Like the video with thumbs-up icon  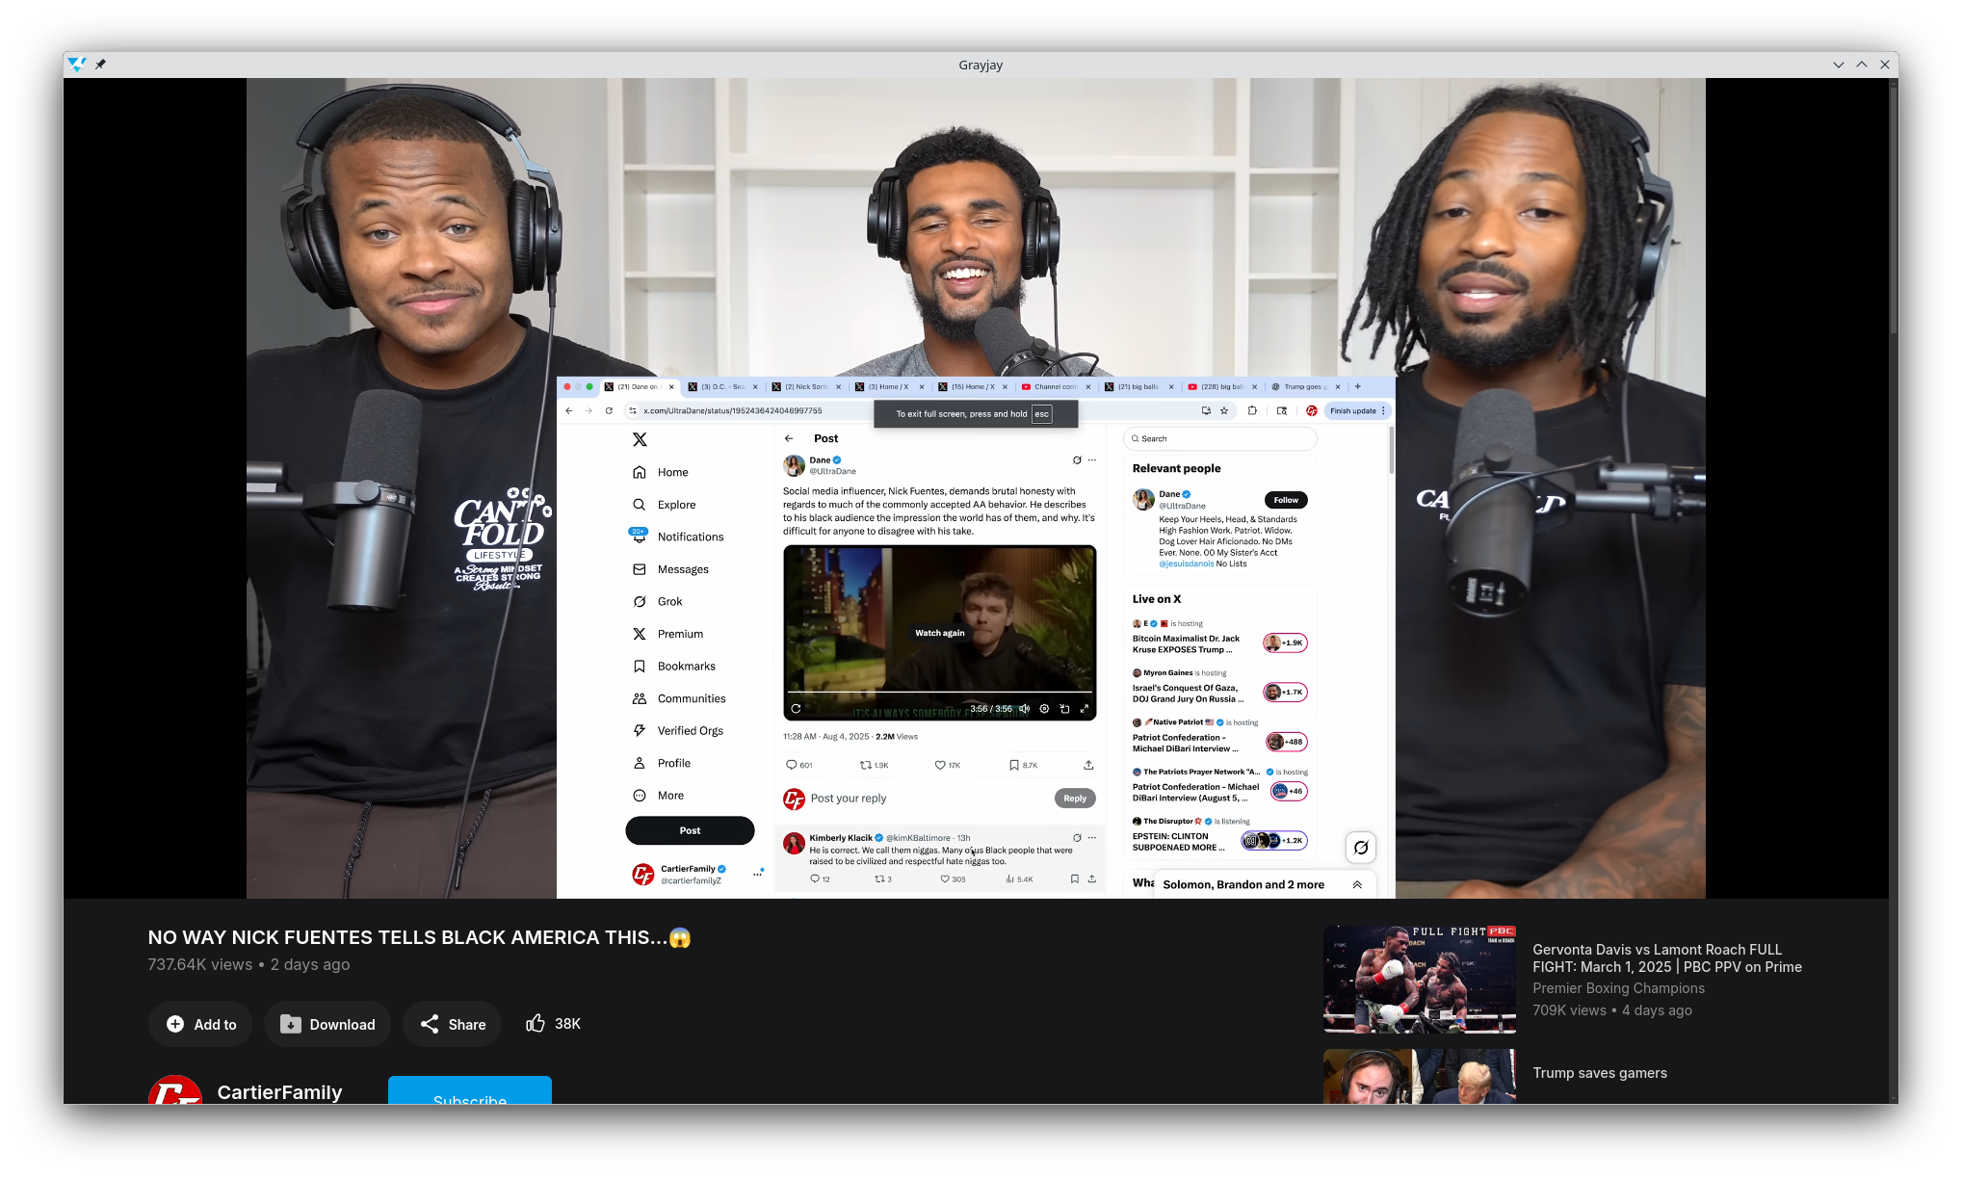tap(536, 1023)
